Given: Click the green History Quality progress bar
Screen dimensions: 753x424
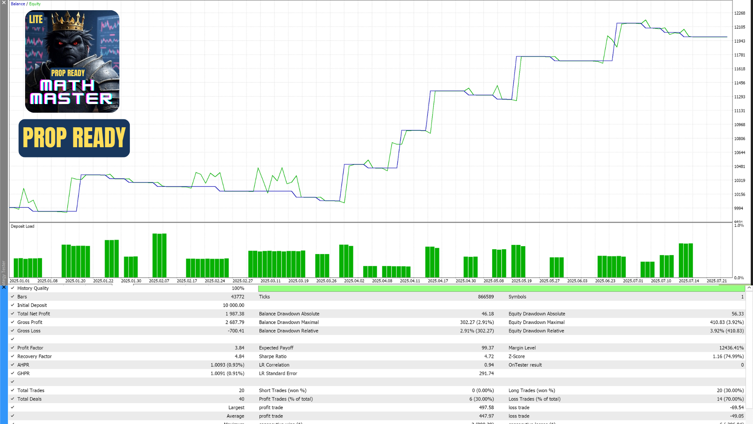Looking at the screenshot, I should 501,289.
